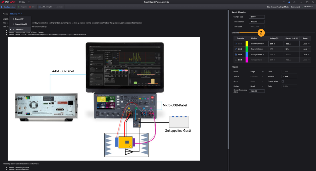
Task: Open notifications via the bell icon
Action: coord(289,2)
